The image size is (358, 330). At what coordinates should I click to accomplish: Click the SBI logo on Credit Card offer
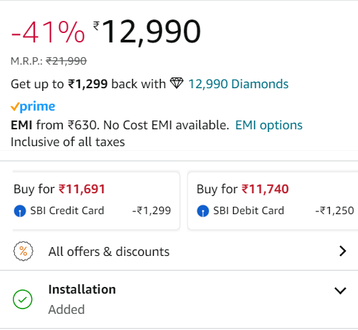[20, 211]
